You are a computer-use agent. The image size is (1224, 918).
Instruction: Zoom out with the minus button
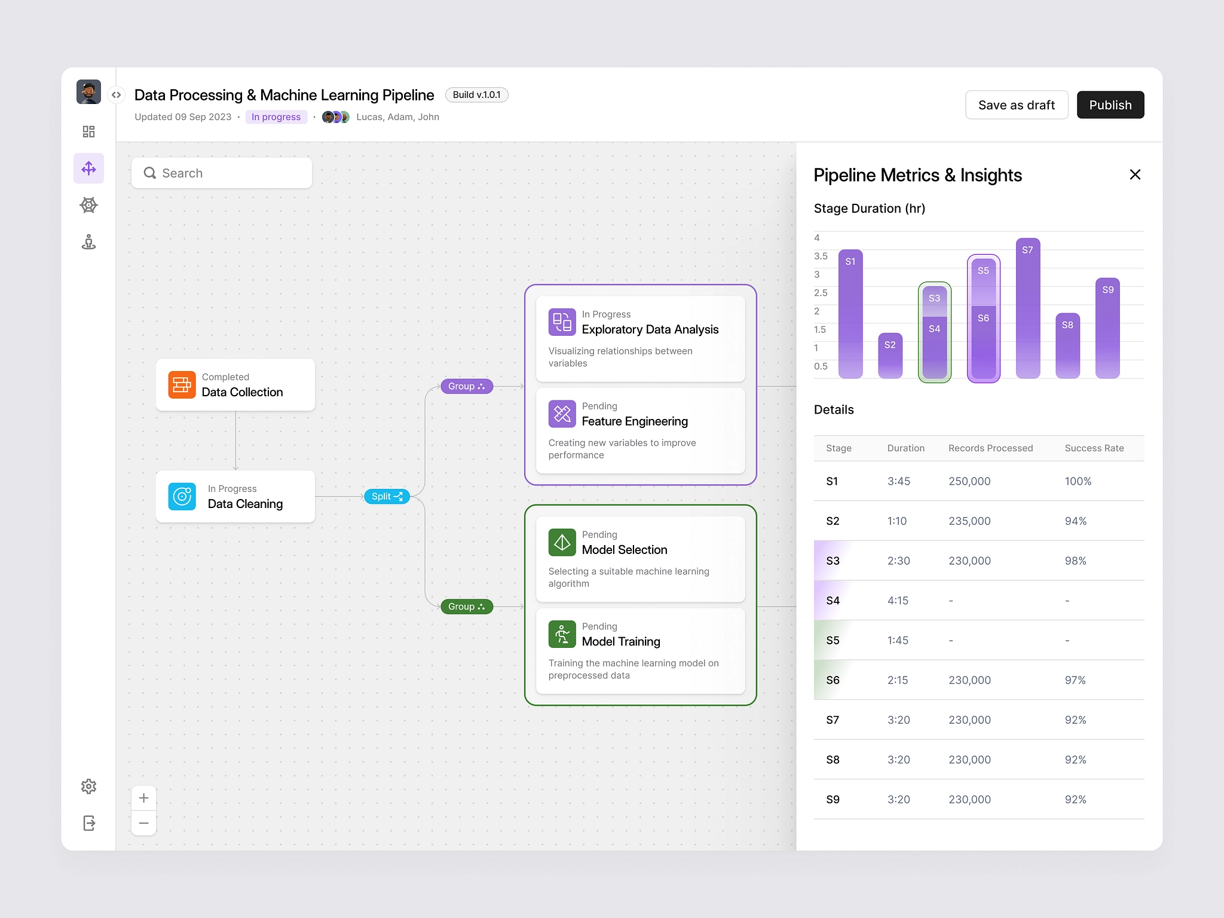143,823
